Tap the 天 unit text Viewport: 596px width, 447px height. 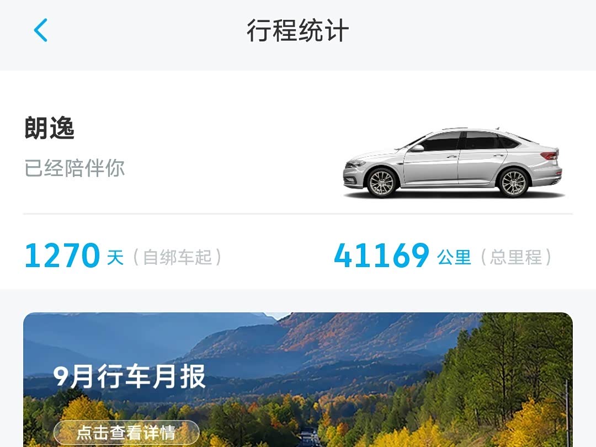coord(115,257)
